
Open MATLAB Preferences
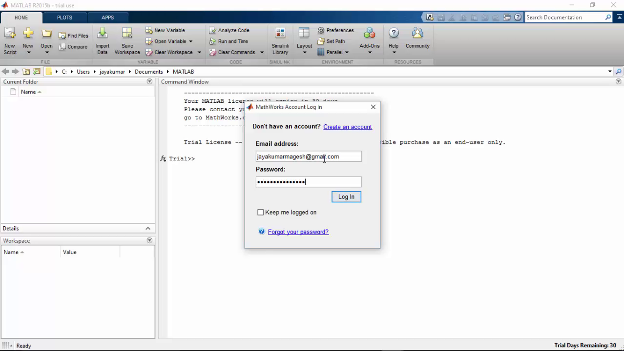point(335,30)
